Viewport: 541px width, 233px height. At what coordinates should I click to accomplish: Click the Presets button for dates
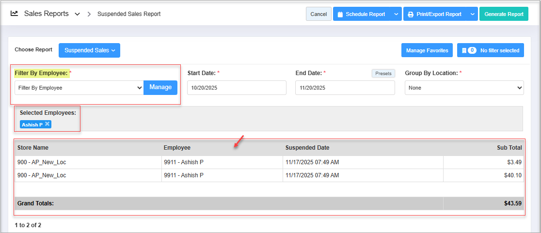[383, 73]
